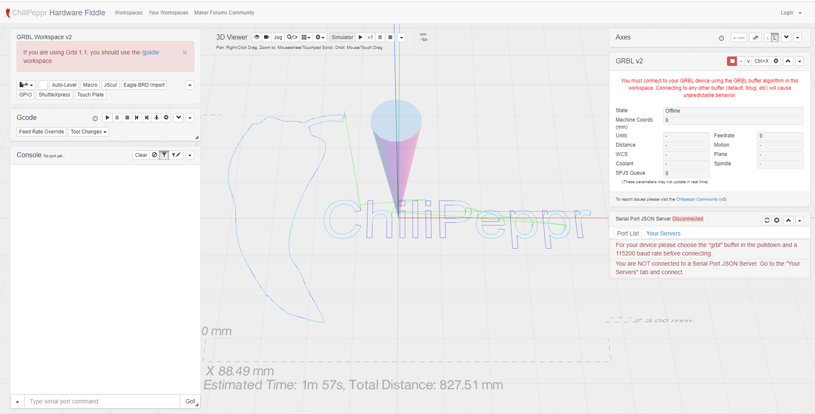The height and width of the screenshot is (414, 815).
Task: Open the Tool Changes dropdown
Action: 88,132
